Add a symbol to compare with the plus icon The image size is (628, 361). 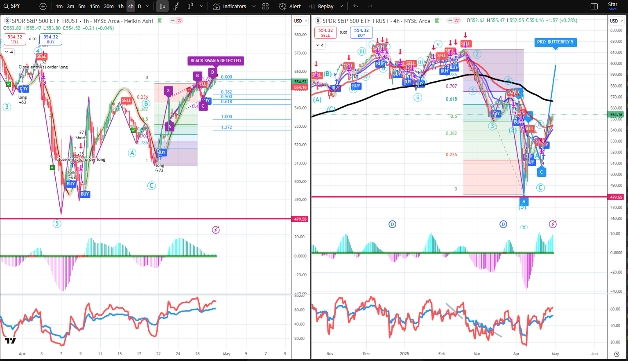click(43, 6)
